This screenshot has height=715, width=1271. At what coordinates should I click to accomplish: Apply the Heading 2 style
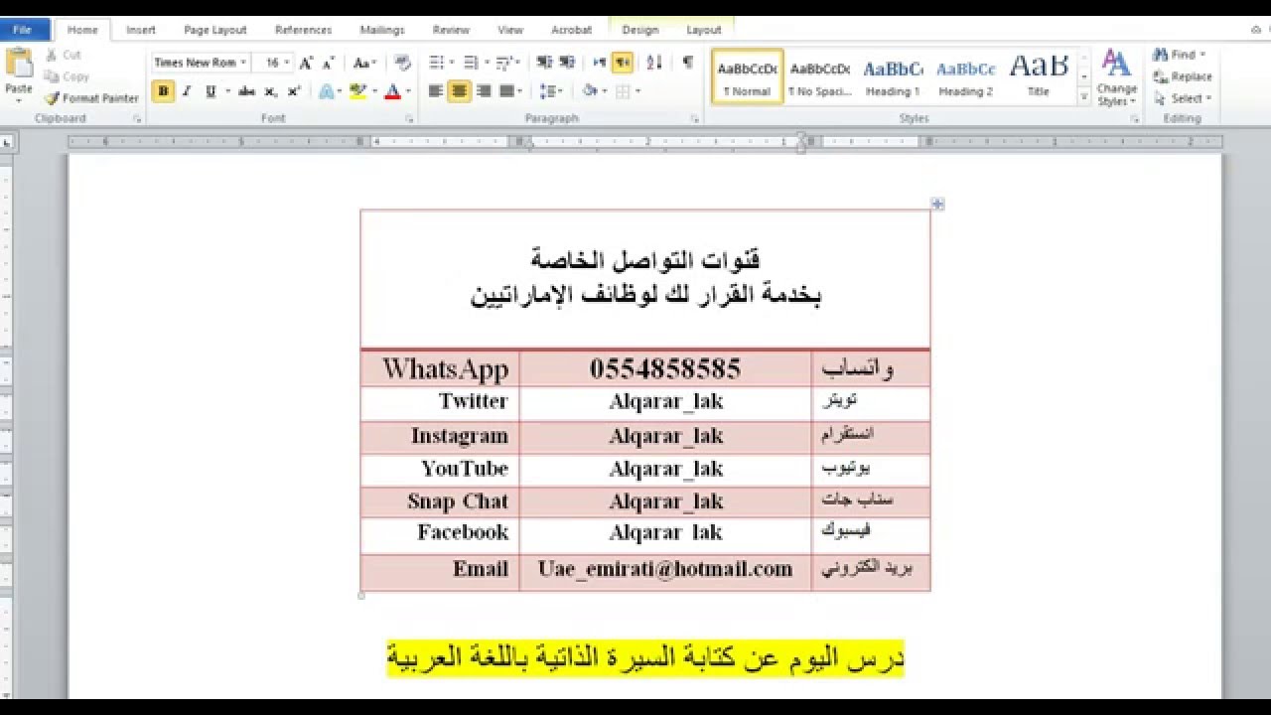click(965, 77)
